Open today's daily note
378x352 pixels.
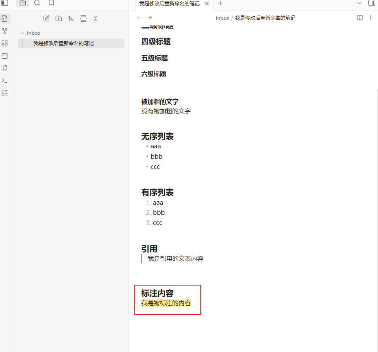(x=5, y=56)
